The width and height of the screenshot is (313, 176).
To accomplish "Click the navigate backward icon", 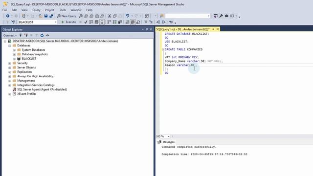I will pos(8,16).
